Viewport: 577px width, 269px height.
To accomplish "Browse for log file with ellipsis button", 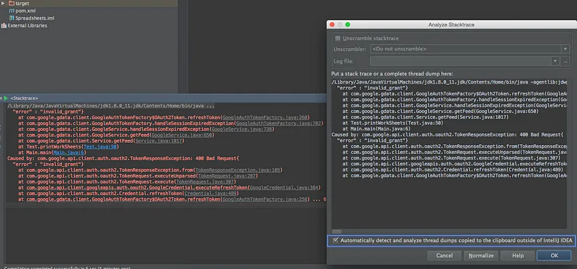I will (x=566, y=61).
